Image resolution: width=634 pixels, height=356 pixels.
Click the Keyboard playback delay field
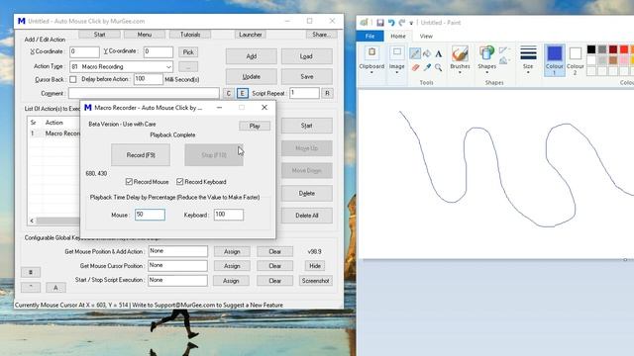(x=229, y=215)
